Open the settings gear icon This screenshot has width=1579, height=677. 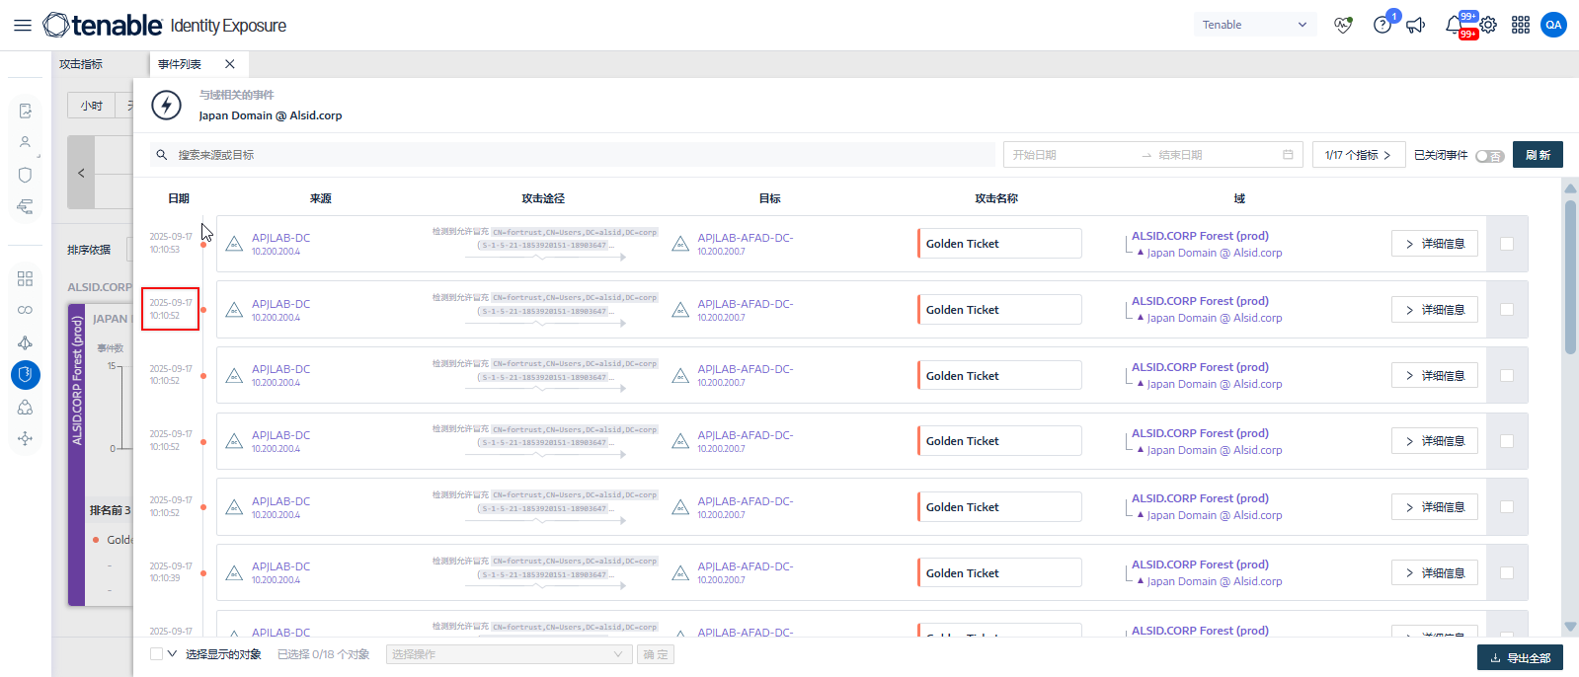[x=1488, y=26]
